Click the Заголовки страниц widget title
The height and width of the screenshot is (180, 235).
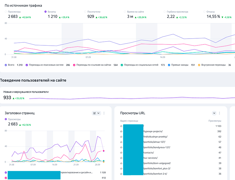pyautogui.click(x=20, y=113)
